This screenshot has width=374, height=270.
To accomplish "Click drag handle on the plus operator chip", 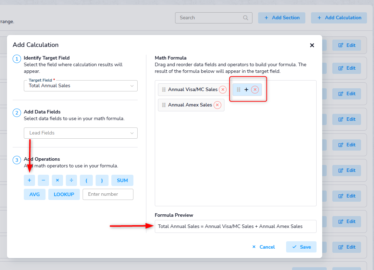I will tap(238, 90).
